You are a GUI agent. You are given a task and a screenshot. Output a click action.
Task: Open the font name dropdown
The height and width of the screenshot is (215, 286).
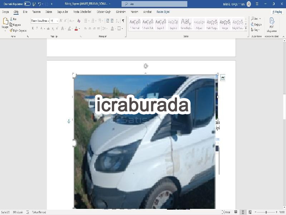pos(48,21)
